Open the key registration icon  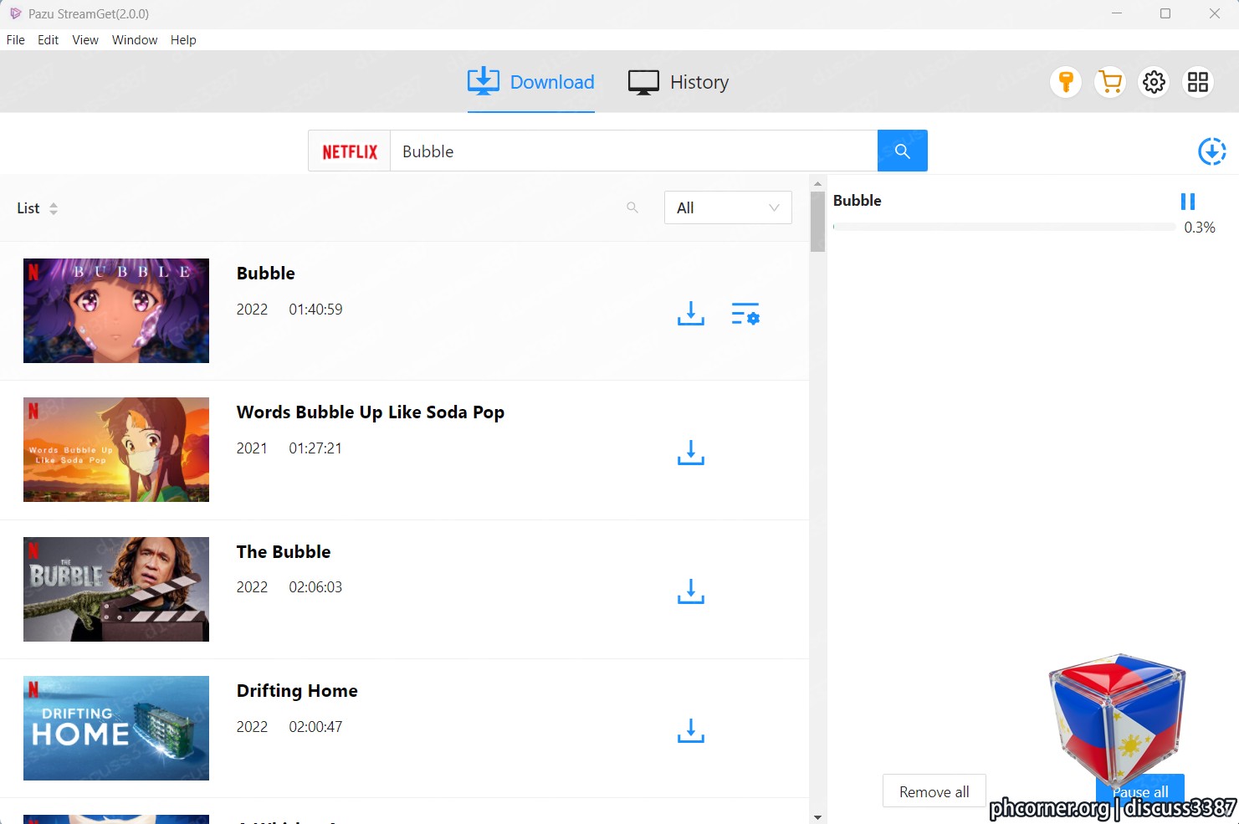[1066, 82]
